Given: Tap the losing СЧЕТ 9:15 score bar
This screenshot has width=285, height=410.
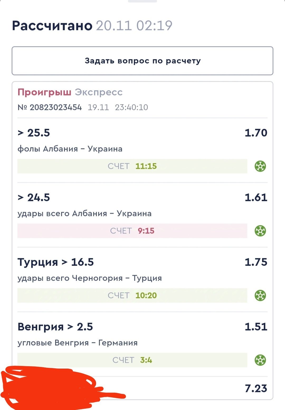Looking at the screenshot, I should coord(132,231).
